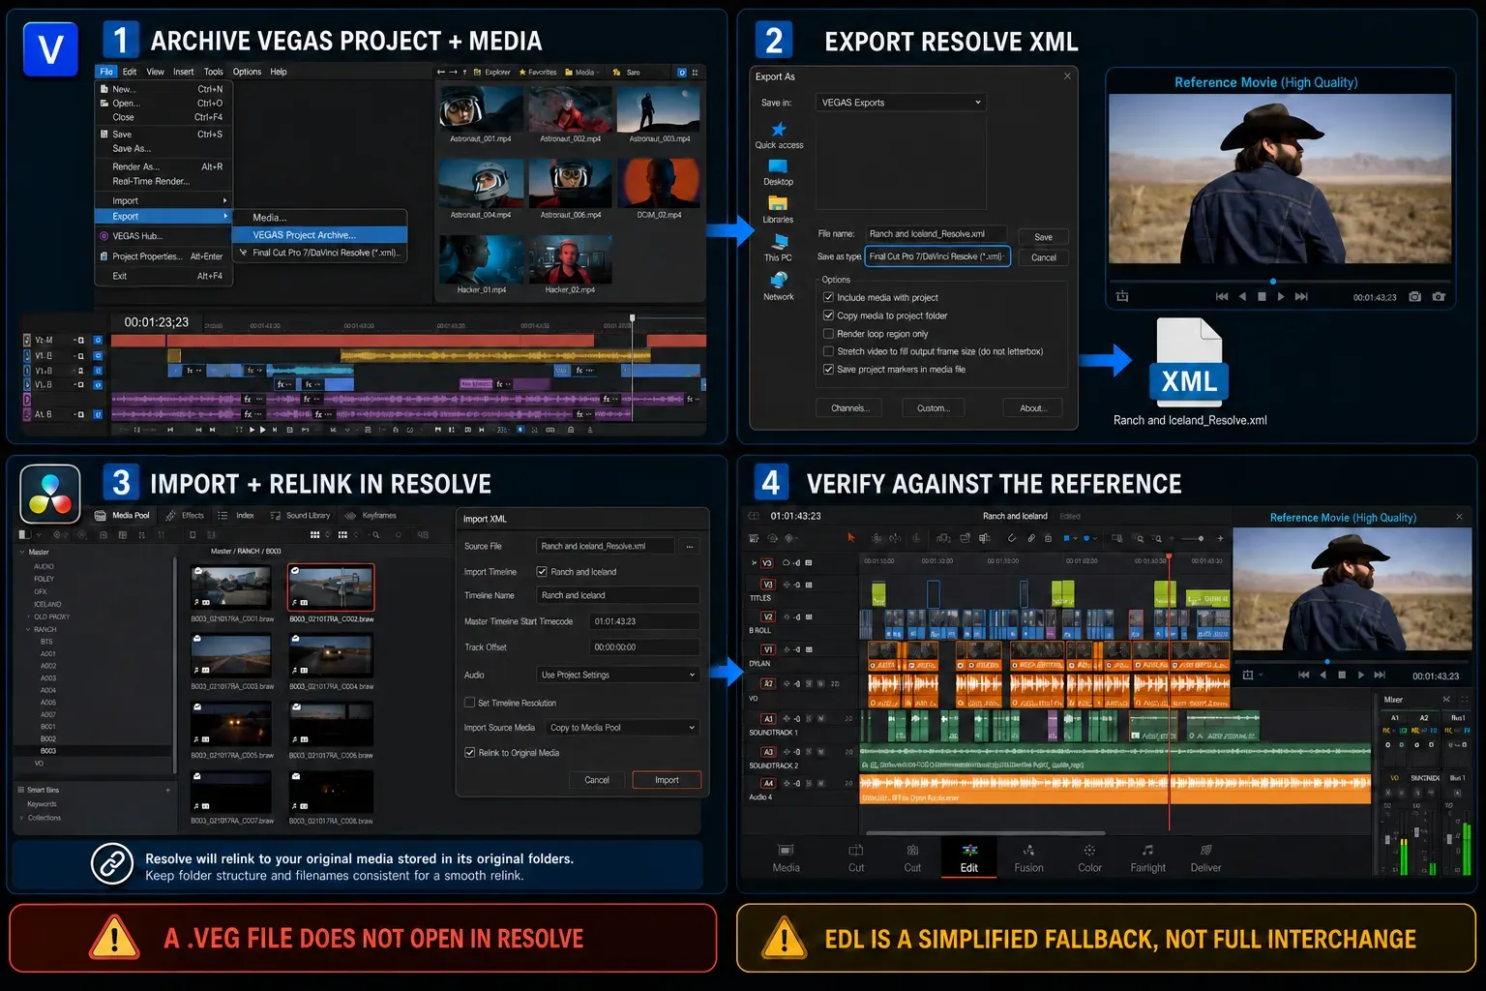The image size is (1486, 991).
Task: Add a Smart Bin with plus icon
Action: coord(167,790)
